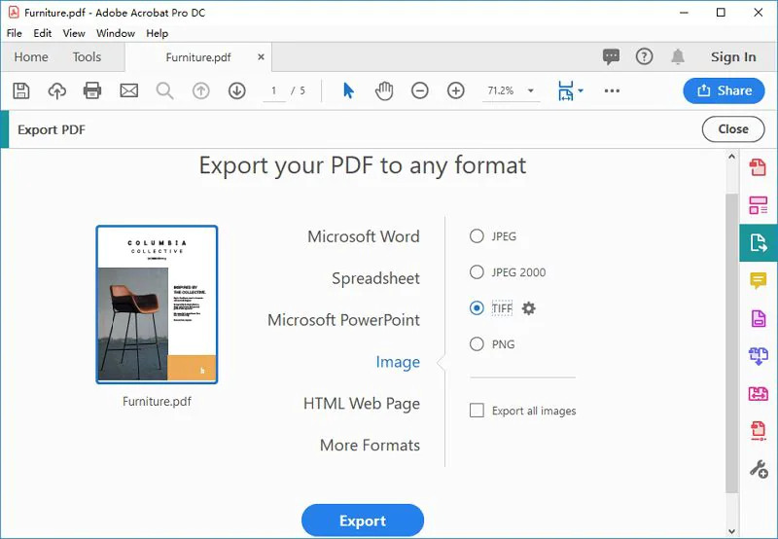Select the TIFF radio button
This screenshot has width=778, height=539.
(477, 308)
